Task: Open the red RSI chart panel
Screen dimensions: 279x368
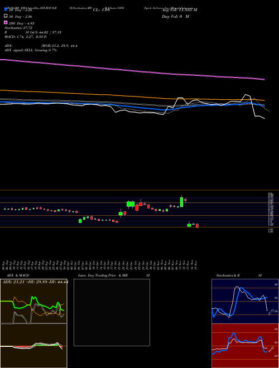Action: 245,346
